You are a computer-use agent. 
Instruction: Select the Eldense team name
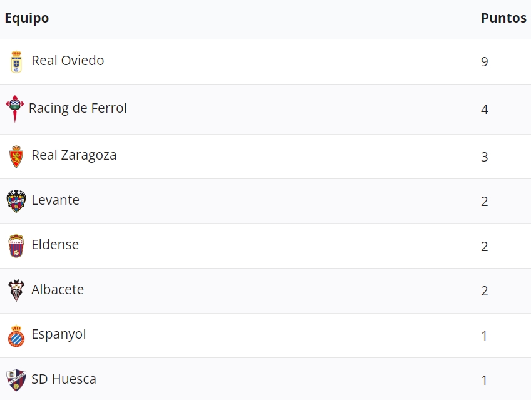point(55,245)
